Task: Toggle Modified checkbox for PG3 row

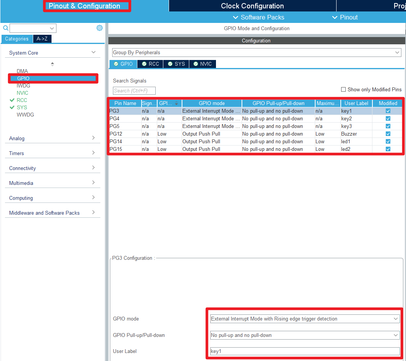Action: pos(388,111)
